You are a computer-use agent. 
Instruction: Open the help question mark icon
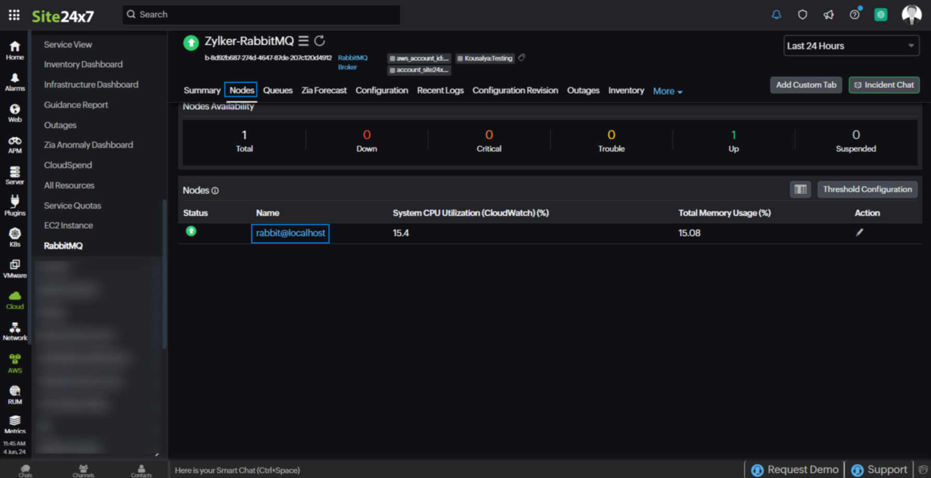(854, 15)
